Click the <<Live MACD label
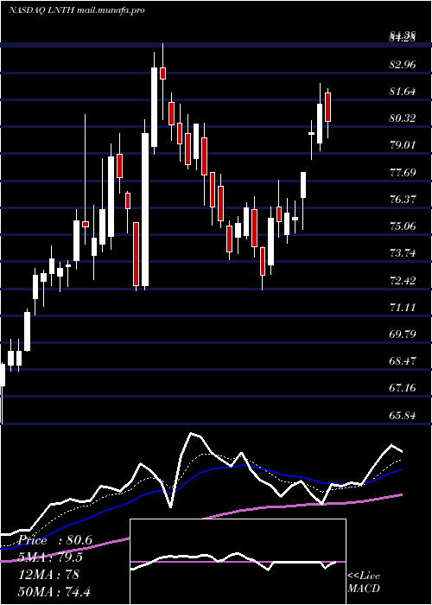432x605 pixels. tap(364, 583)
